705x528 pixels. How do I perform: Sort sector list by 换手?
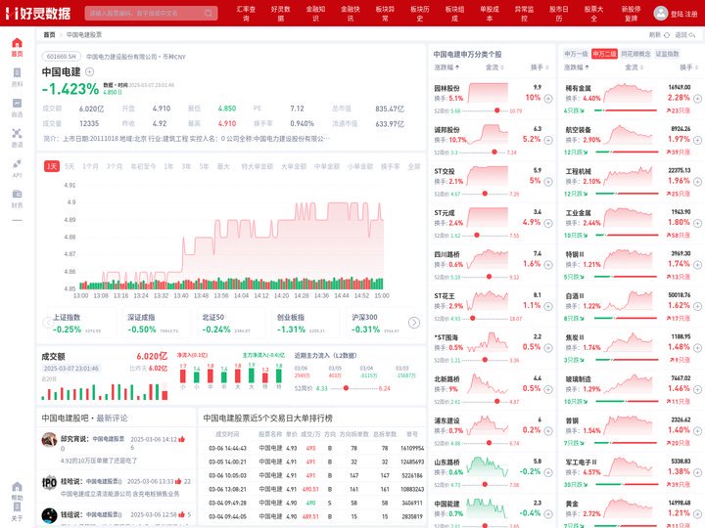point(688,67)
